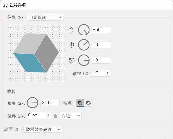173x139 pixels.
Task: Click the X-axis rotation dial
Action: (x=84, y=30)
